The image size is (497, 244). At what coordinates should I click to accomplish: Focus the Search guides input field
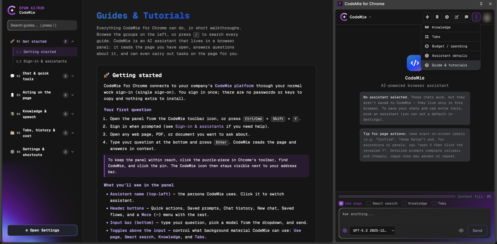tap(42, 25)
